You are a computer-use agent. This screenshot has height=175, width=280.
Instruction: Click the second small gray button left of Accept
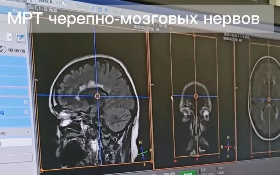[x=172, y=173]
